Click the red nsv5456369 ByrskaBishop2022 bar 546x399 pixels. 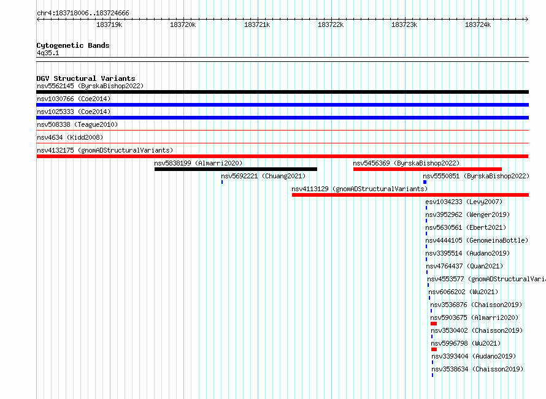(427, 169)
